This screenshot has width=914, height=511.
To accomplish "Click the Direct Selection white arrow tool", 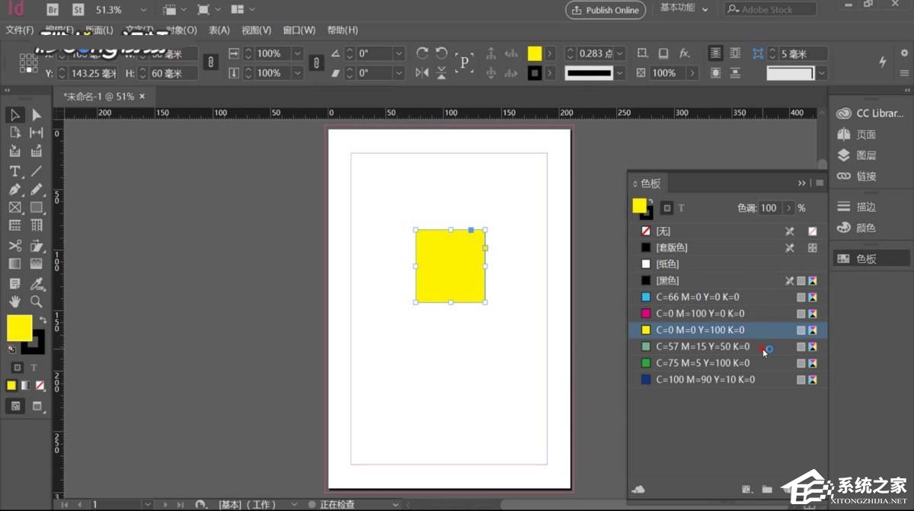I will [36, 115].
